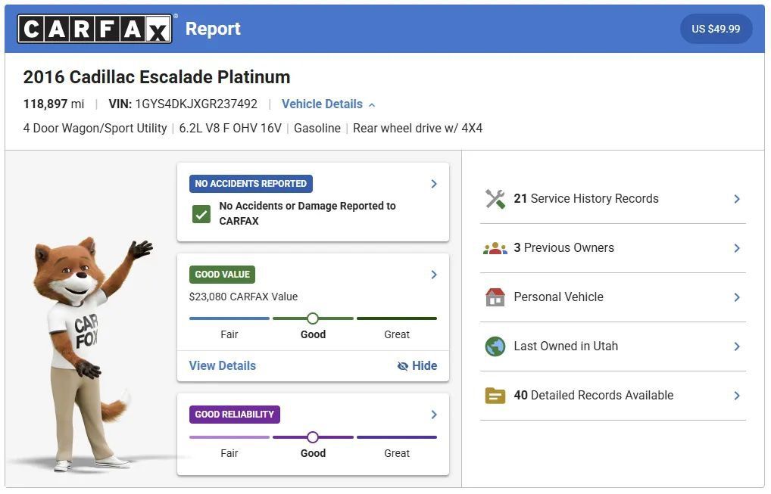Click the wrench Service History icon
Viewport: 771px width, 494px height.
495,199
